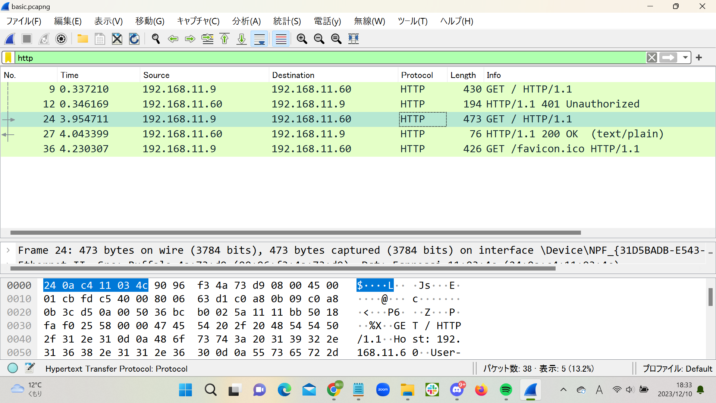
Task: Select packet 27 HTTP 200 OK row
Action: pyautogui.click(x=336, y=134)
